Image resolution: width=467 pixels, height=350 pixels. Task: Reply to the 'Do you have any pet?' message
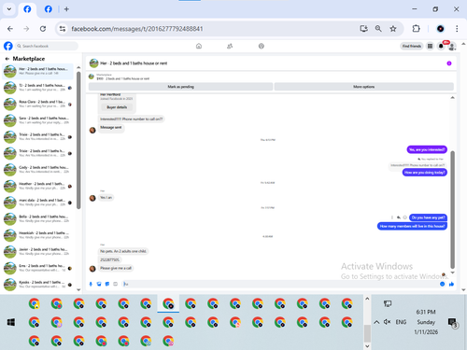tap(399, 217)
